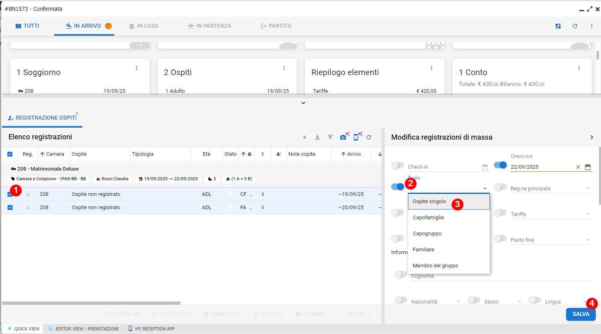Enable the Reg.ne principale toggle
Viewport: 601px width, 334px height.
500,187
